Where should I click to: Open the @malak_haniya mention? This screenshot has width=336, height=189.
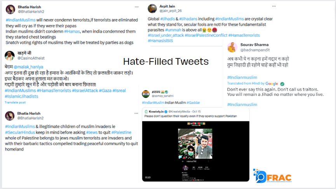(28, 67)
